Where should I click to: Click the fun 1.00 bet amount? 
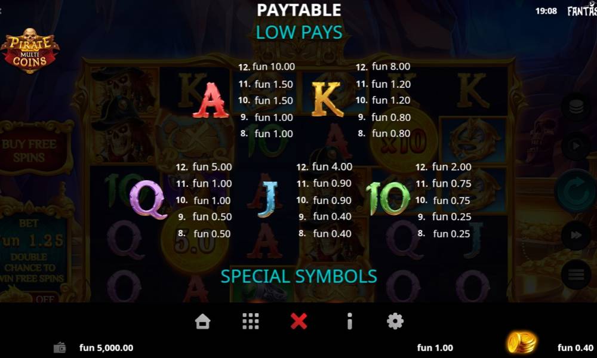(435, 348)
